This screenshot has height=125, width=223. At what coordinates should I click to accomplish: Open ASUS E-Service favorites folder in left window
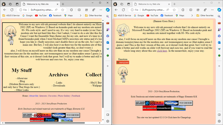(x=12, y=16)
